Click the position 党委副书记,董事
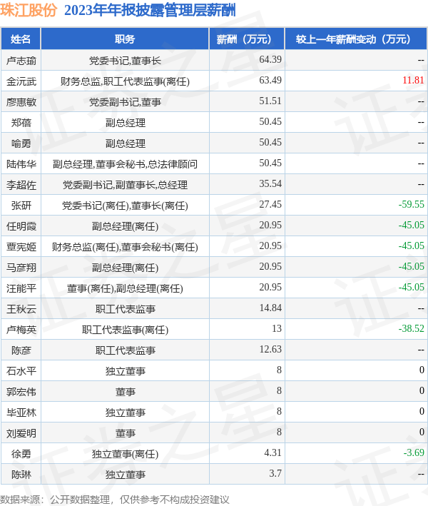The image size is (428, 506). [x=125, y=102]
